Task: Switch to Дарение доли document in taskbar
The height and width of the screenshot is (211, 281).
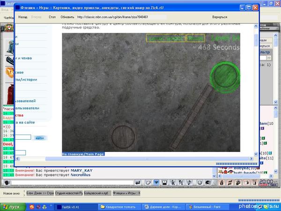Action: tap(163, 207)
